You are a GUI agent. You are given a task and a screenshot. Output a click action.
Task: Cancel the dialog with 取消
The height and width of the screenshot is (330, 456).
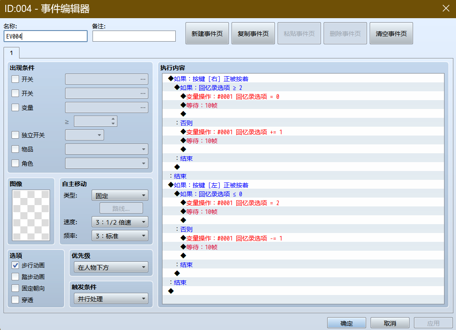(390, 323)
